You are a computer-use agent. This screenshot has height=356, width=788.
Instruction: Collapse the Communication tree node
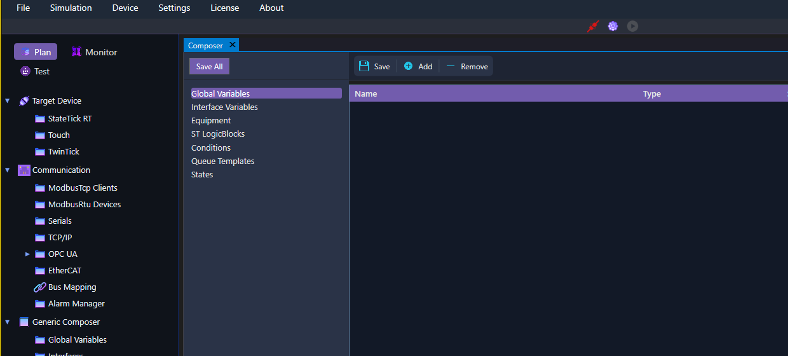pyautogui.click(x=8, y=170)
